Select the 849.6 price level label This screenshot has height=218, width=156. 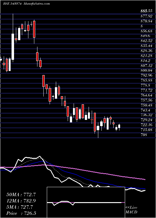(x=145, y=36)
